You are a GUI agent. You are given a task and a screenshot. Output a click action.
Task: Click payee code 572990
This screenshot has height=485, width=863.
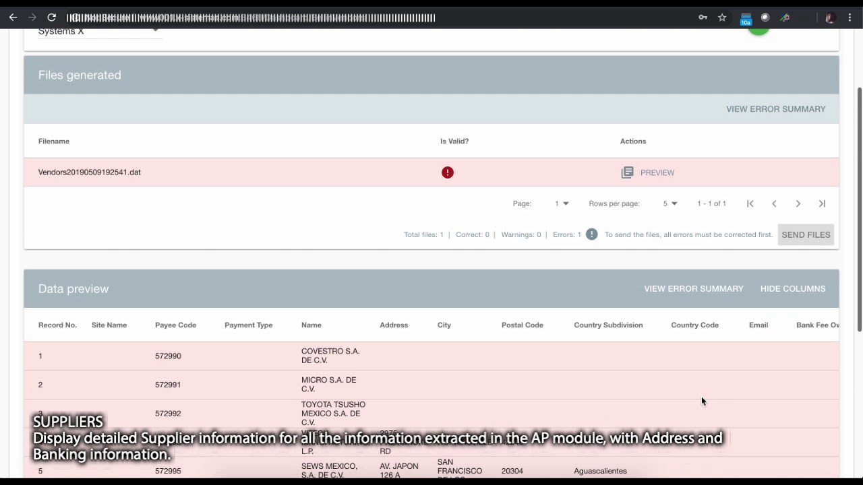coord(168,356)
